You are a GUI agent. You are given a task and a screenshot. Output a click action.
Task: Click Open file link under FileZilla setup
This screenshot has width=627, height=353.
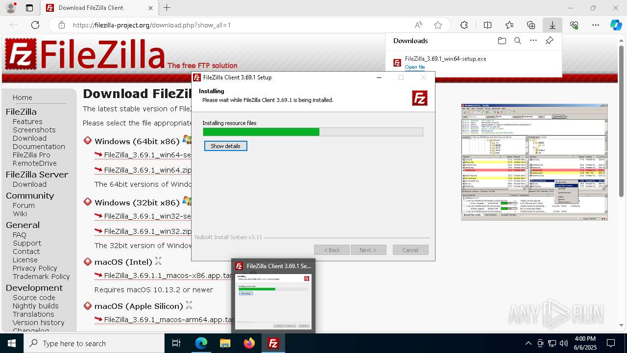click(415, 67)
